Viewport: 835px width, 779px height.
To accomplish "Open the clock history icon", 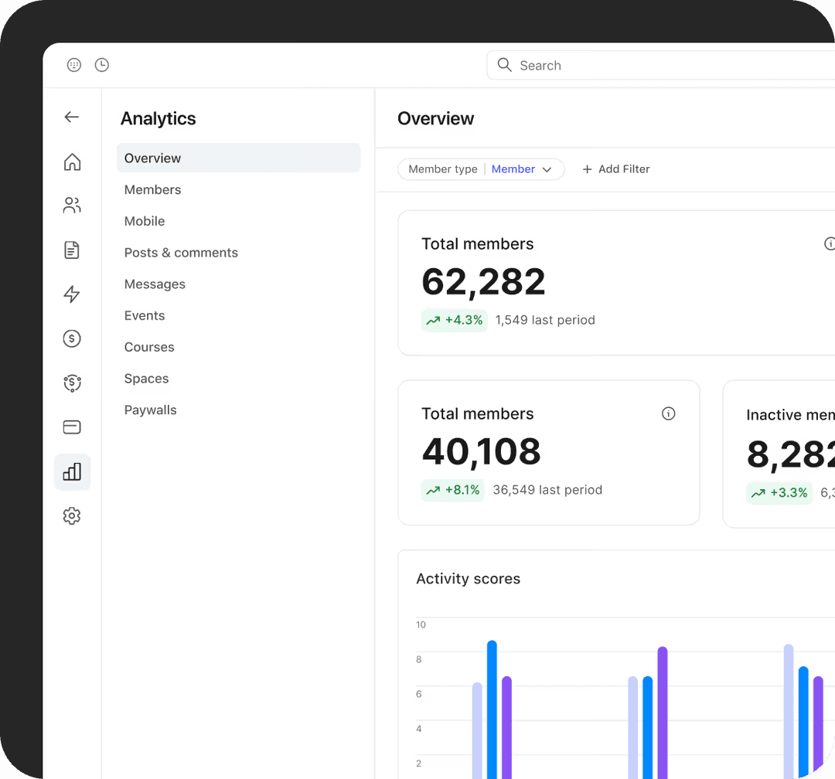I will [x=102, y=65].
